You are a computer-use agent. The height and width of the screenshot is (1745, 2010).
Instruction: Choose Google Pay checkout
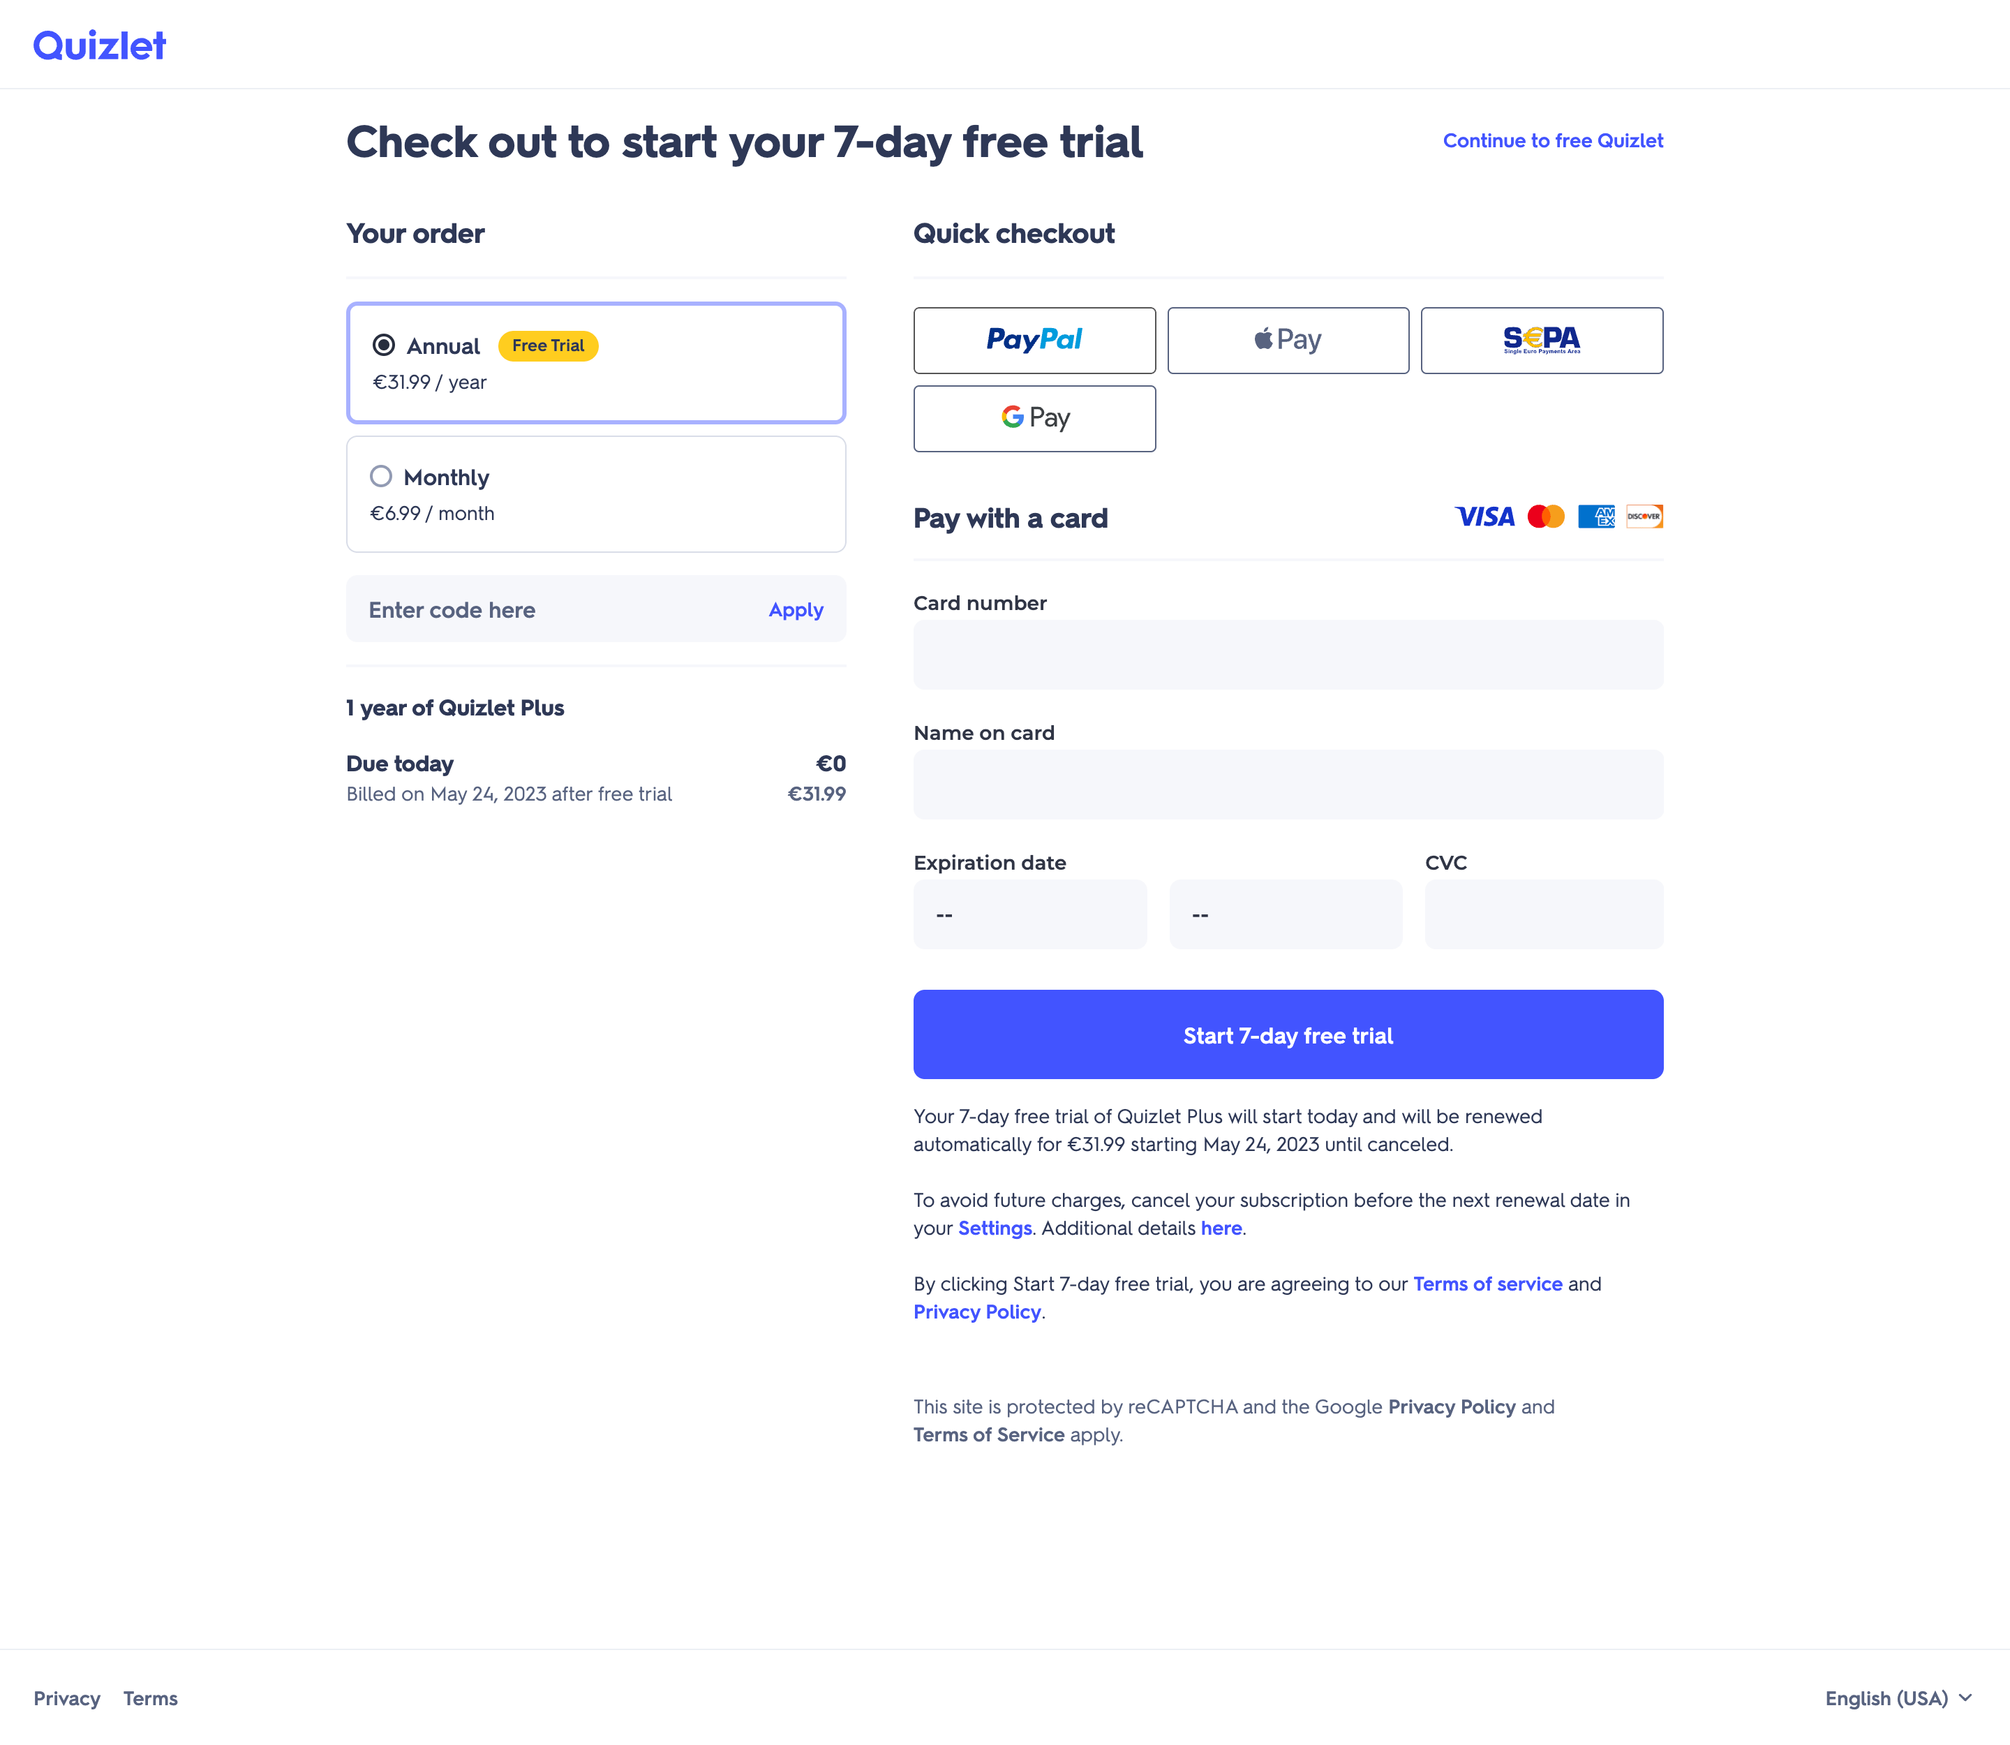(x=1034, y=419)
